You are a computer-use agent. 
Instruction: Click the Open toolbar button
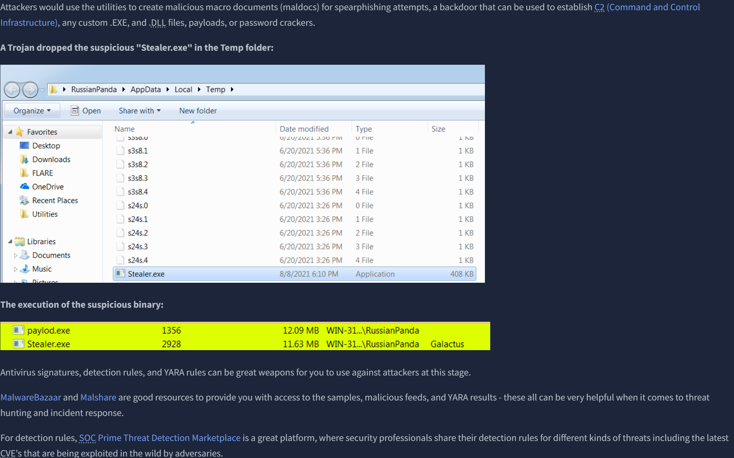point(86,111)
